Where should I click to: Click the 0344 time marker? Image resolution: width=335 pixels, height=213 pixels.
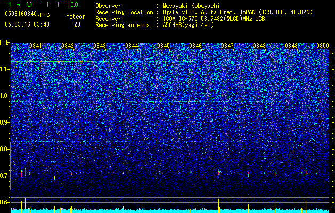click(132, 46)
